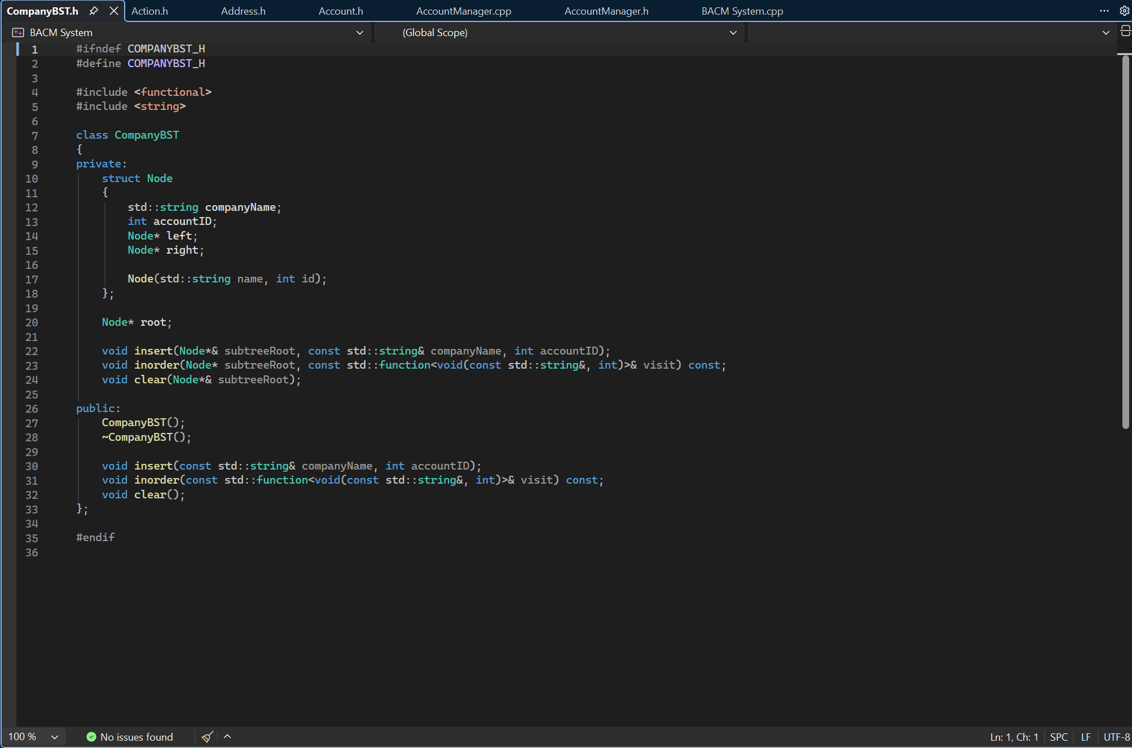The image size is (1132, 748).
Task: Click line number 20 in the gutter
Action: [x=32, y=322]
